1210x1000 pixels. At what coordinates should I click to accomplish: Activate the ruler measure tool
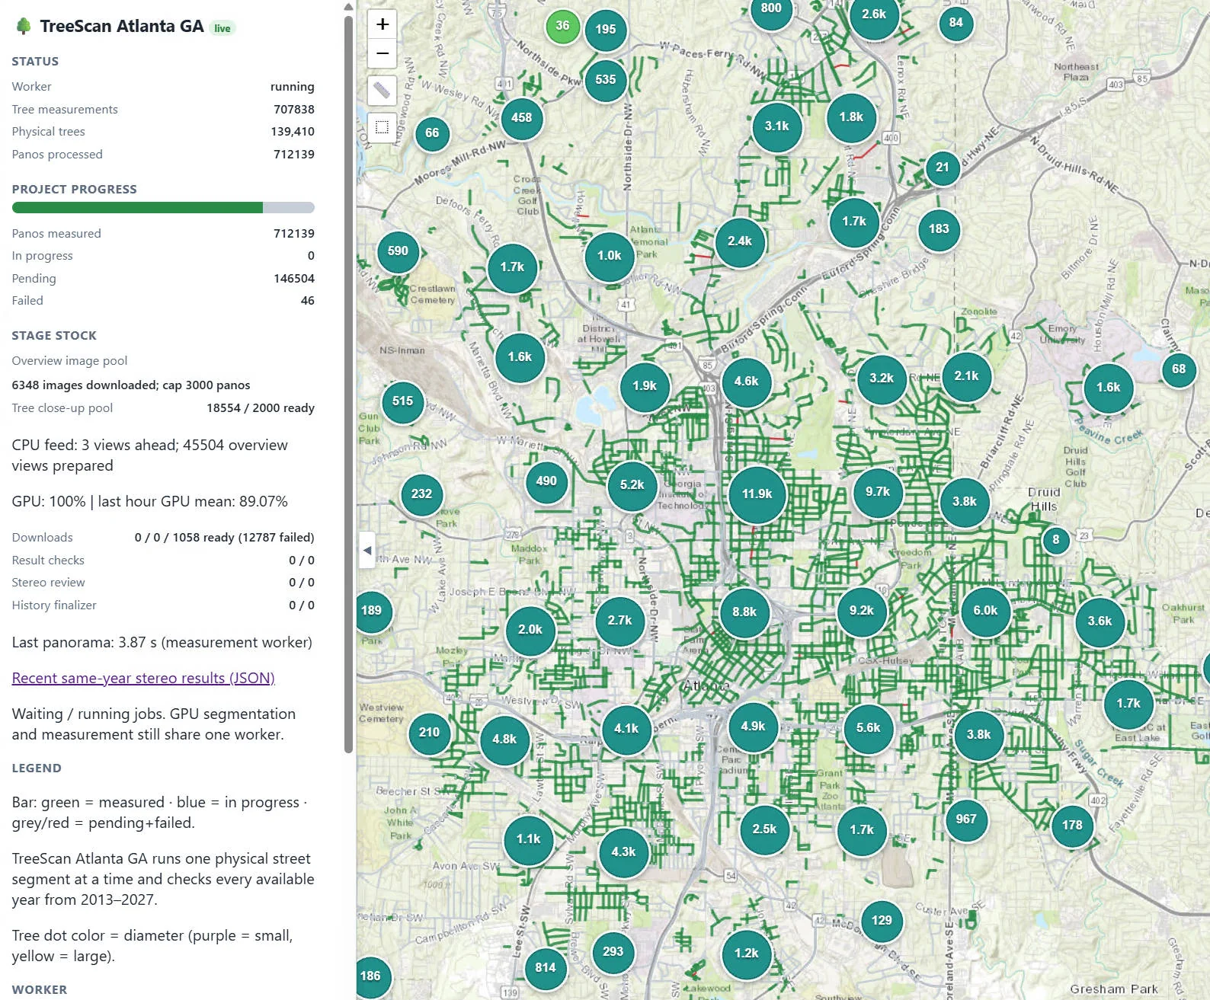pos(383,91)
